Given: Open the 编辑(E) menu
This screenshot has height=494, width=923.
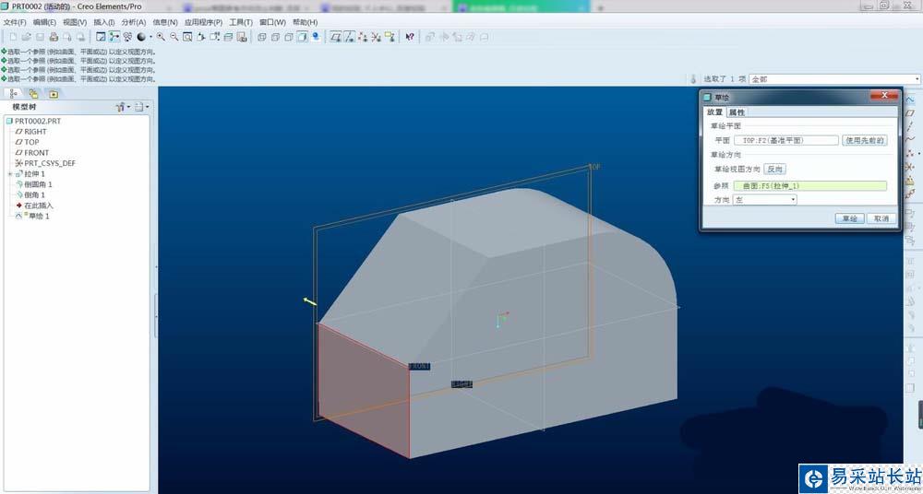Looking at the screenshot, I should (44, 22).
